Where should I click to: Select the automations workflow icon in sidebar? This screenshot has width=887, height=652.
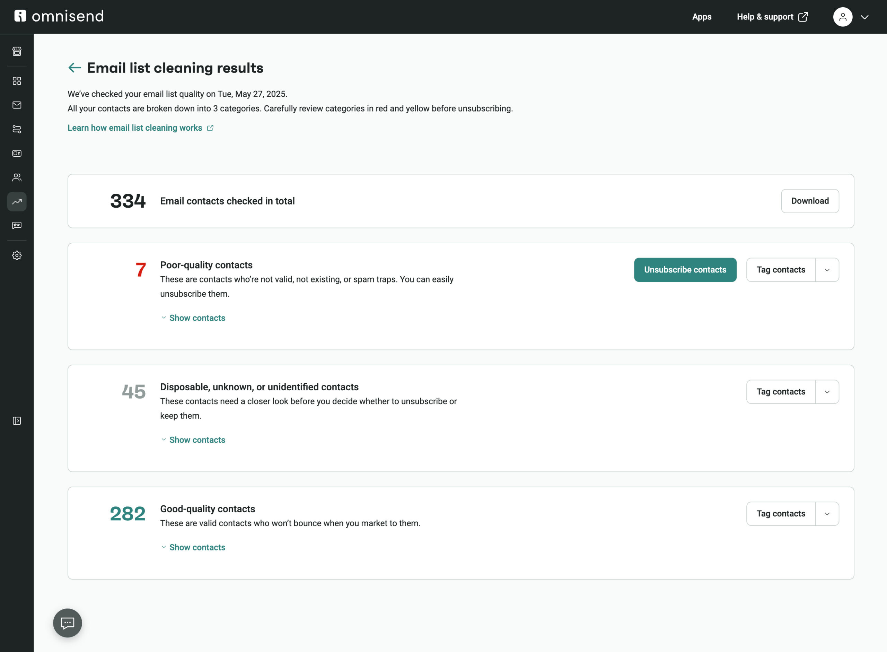pyautogui.click(x=17, y=129)
